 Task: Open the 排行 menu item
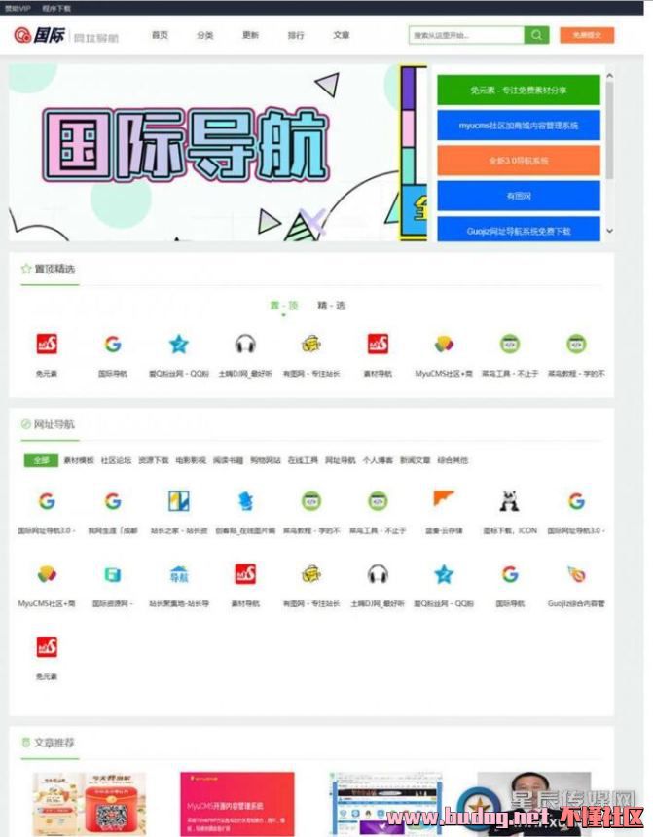tap(296, 35)
